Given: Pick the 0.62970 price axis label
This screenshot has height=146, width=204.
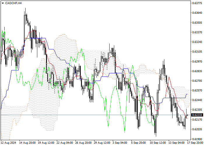Looking at the screenshot, I should [x=197, y=61].
